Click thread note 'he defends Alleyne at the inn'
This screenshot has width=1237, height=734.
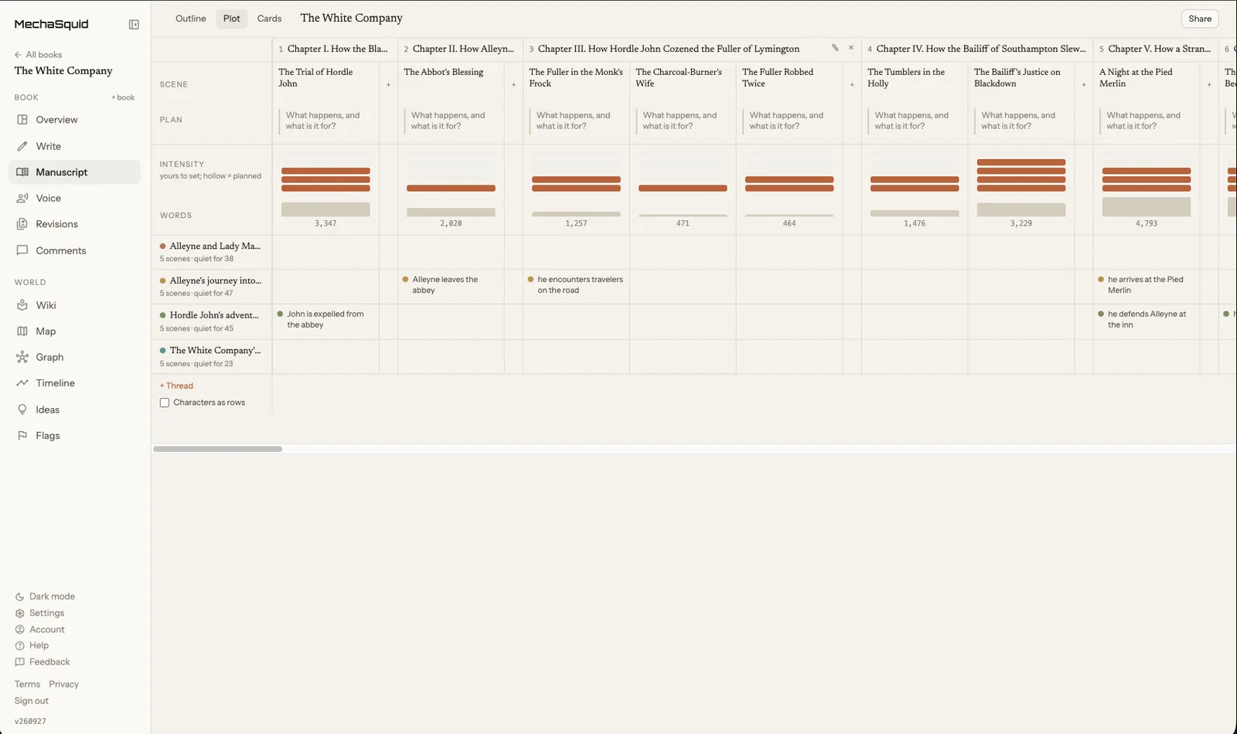click(x=1147, y=319)
